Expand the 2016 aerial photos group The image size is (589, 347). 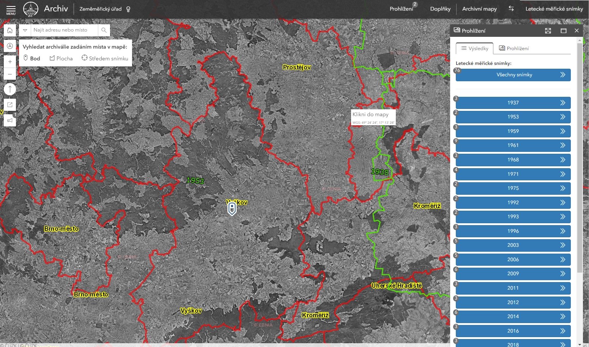click(513, 331)
